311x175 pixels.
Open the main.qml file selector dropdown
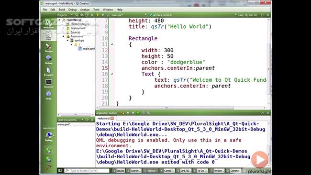pyautogui.click(x=145, y=15)
